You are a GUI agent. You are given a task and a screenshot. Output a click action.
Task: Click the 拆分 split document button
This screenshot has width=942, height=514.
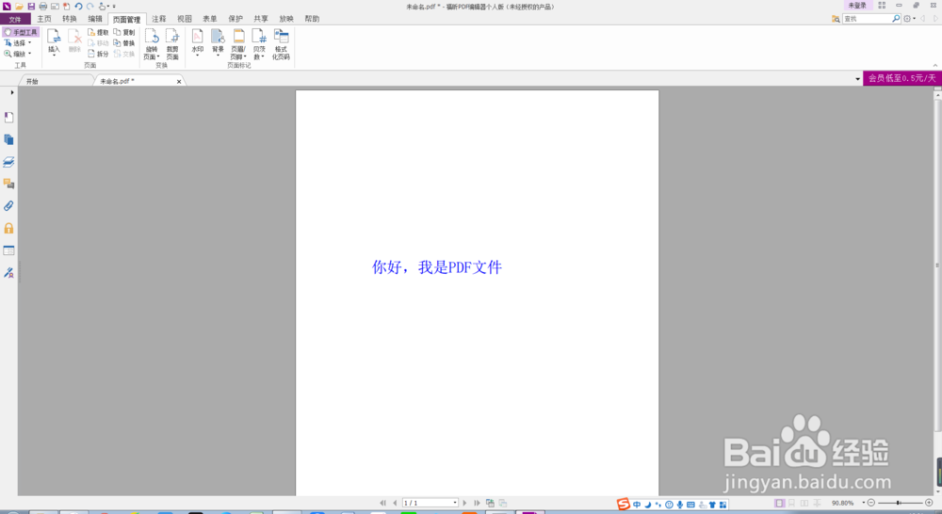(98, 54)
